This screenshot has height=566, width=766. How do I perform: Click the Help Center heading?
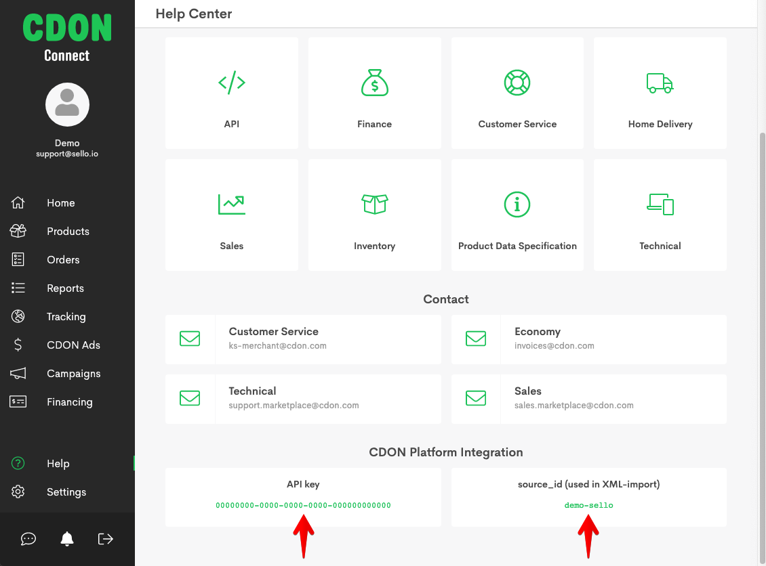(193, 14)
